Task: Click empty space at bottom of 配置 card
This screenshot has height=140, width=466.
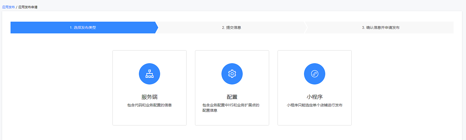Action: pos(232,119)
